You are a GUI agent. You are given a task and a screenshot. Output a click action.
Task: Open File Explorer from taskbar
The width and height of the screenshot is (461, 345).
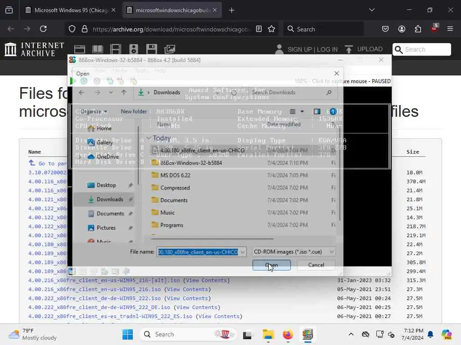pyautogui.click(x=268, y=334)
